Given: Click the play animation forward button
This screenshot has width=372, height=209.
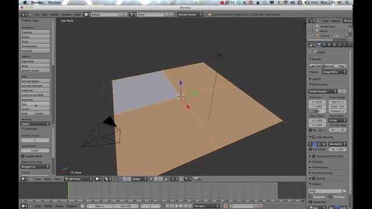Looking at the screenshot, I should 181,206.
